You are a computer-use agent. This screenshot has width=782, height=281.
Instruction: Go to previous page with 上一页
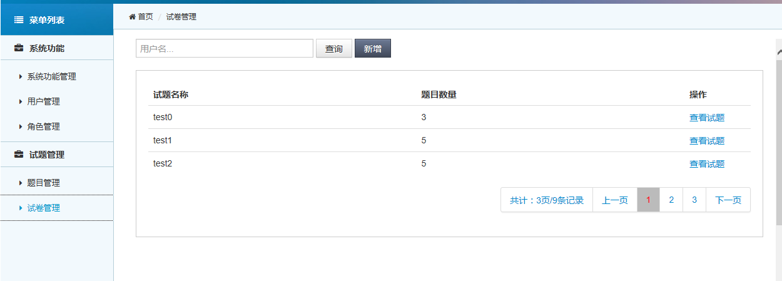(x=615, y=200)
